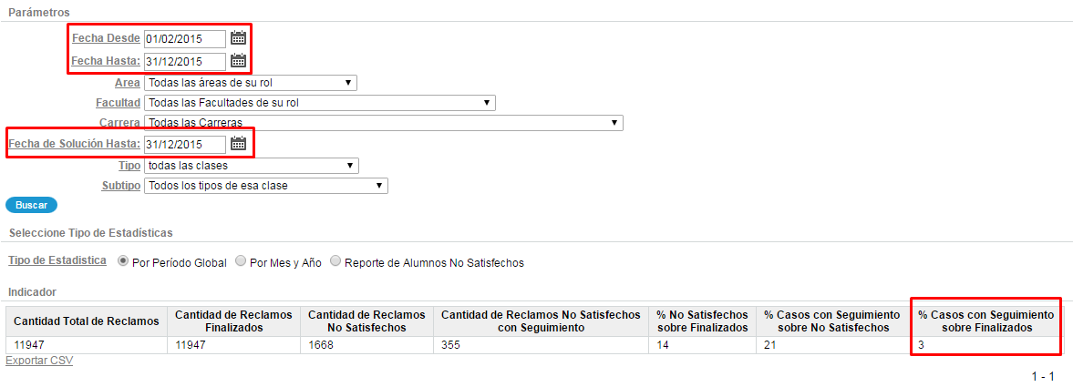Image resolution: width=1073 pixels, height=387 pixels.
Task: Click Cantidad Total de Reclamos column header
Action: pos(87,321)
